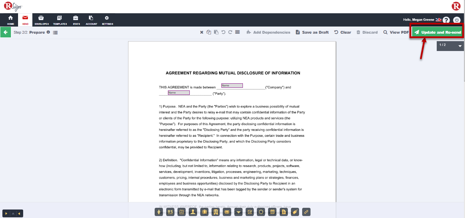
Task: Select the Date calendar control
Action: click(x=272, y=212)
